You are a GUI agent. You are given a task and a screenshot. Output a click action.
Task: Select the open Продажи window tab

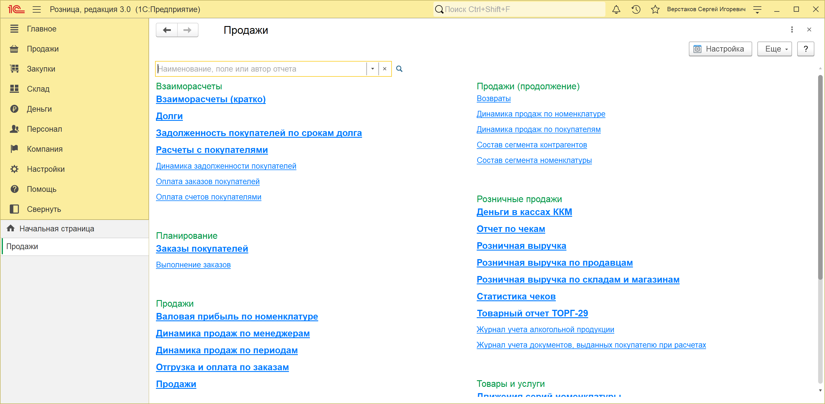[x=75, y=247]
